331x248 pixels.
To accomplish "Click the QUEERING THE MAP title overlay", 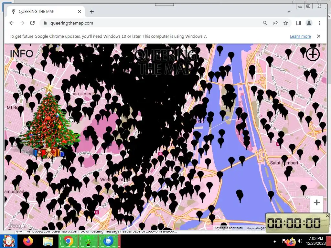I will pos(166,62).
